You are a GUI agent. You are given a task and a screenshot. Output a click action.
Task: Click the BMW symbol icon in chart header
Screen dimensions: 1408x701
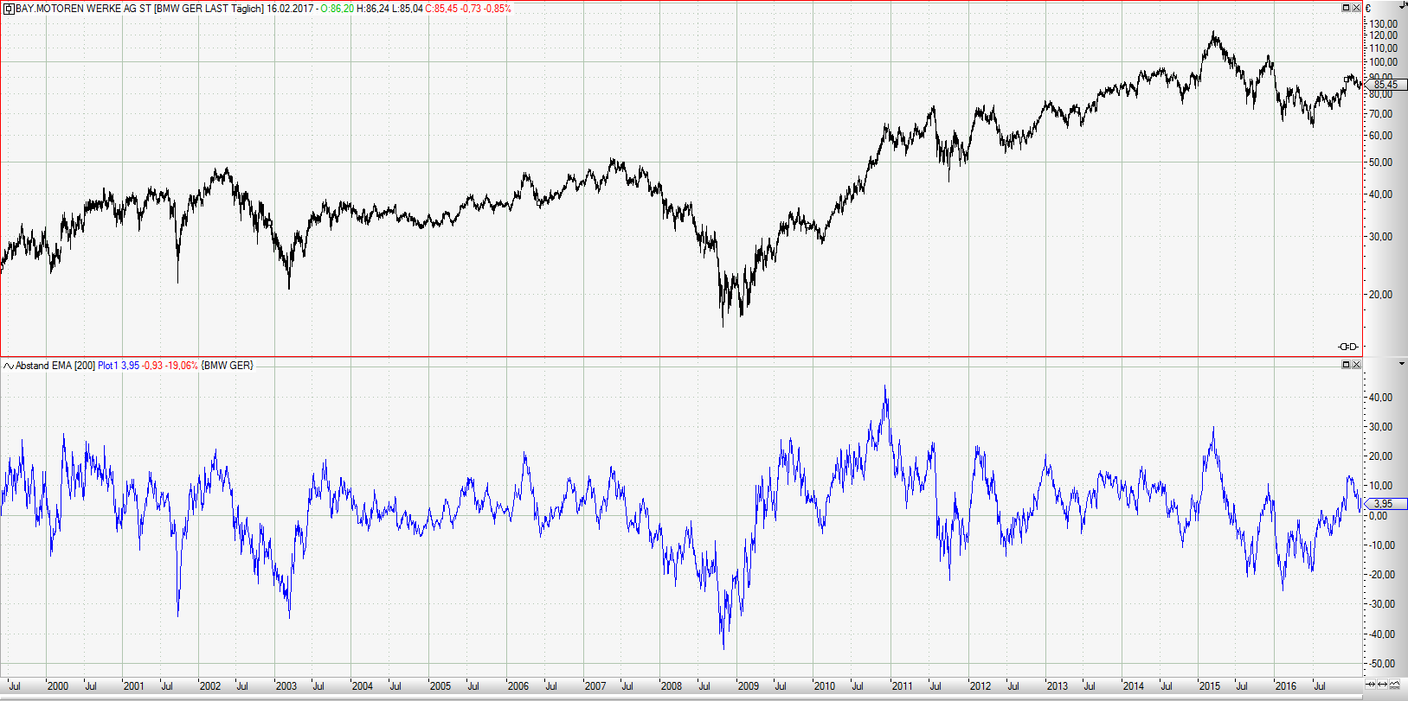10,9
